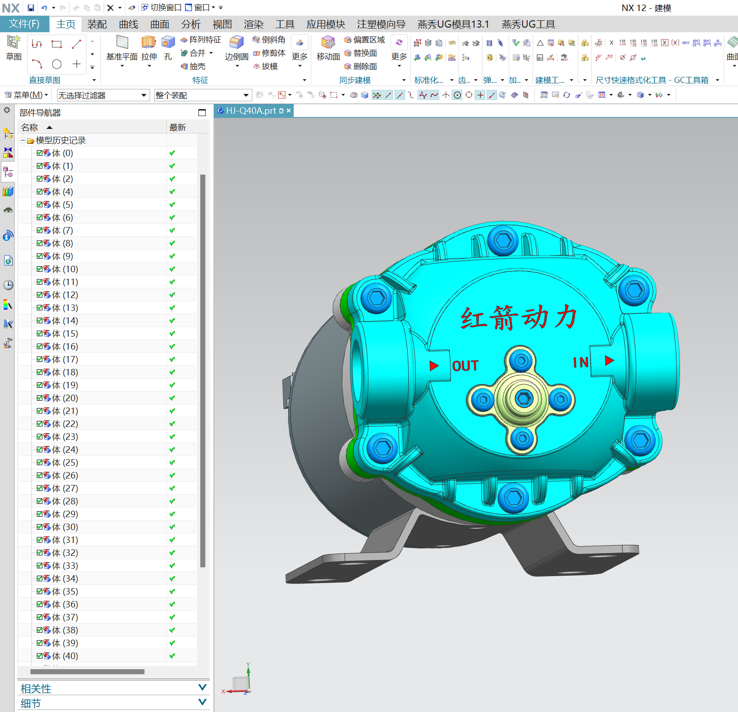Screen dimensions: 738x712
Task: Uncheck the 体 (10) checkbox
Action: [x=40, y=269]
